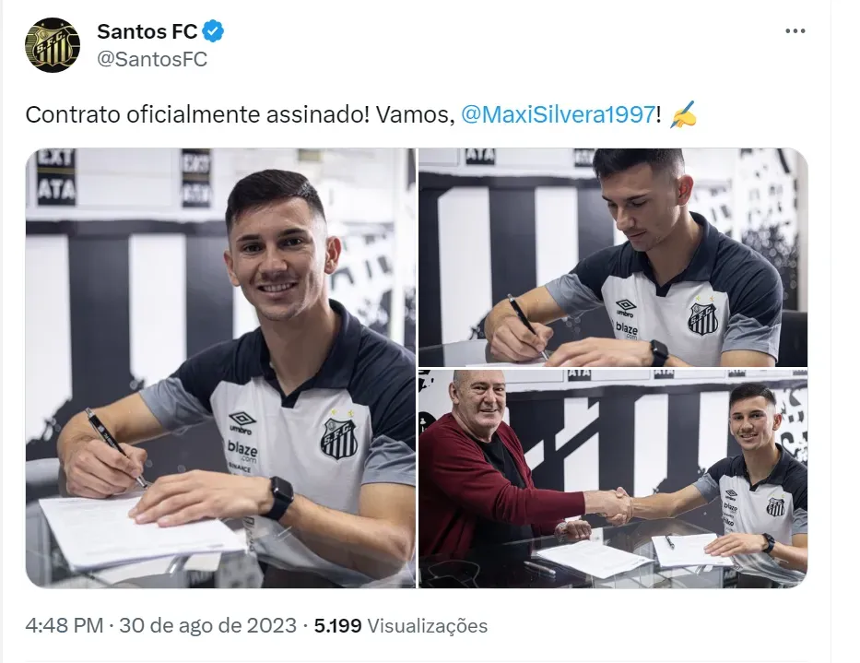Click the blue verified badge
This screenshot has width=860, height=663.
tap(213, 31)
